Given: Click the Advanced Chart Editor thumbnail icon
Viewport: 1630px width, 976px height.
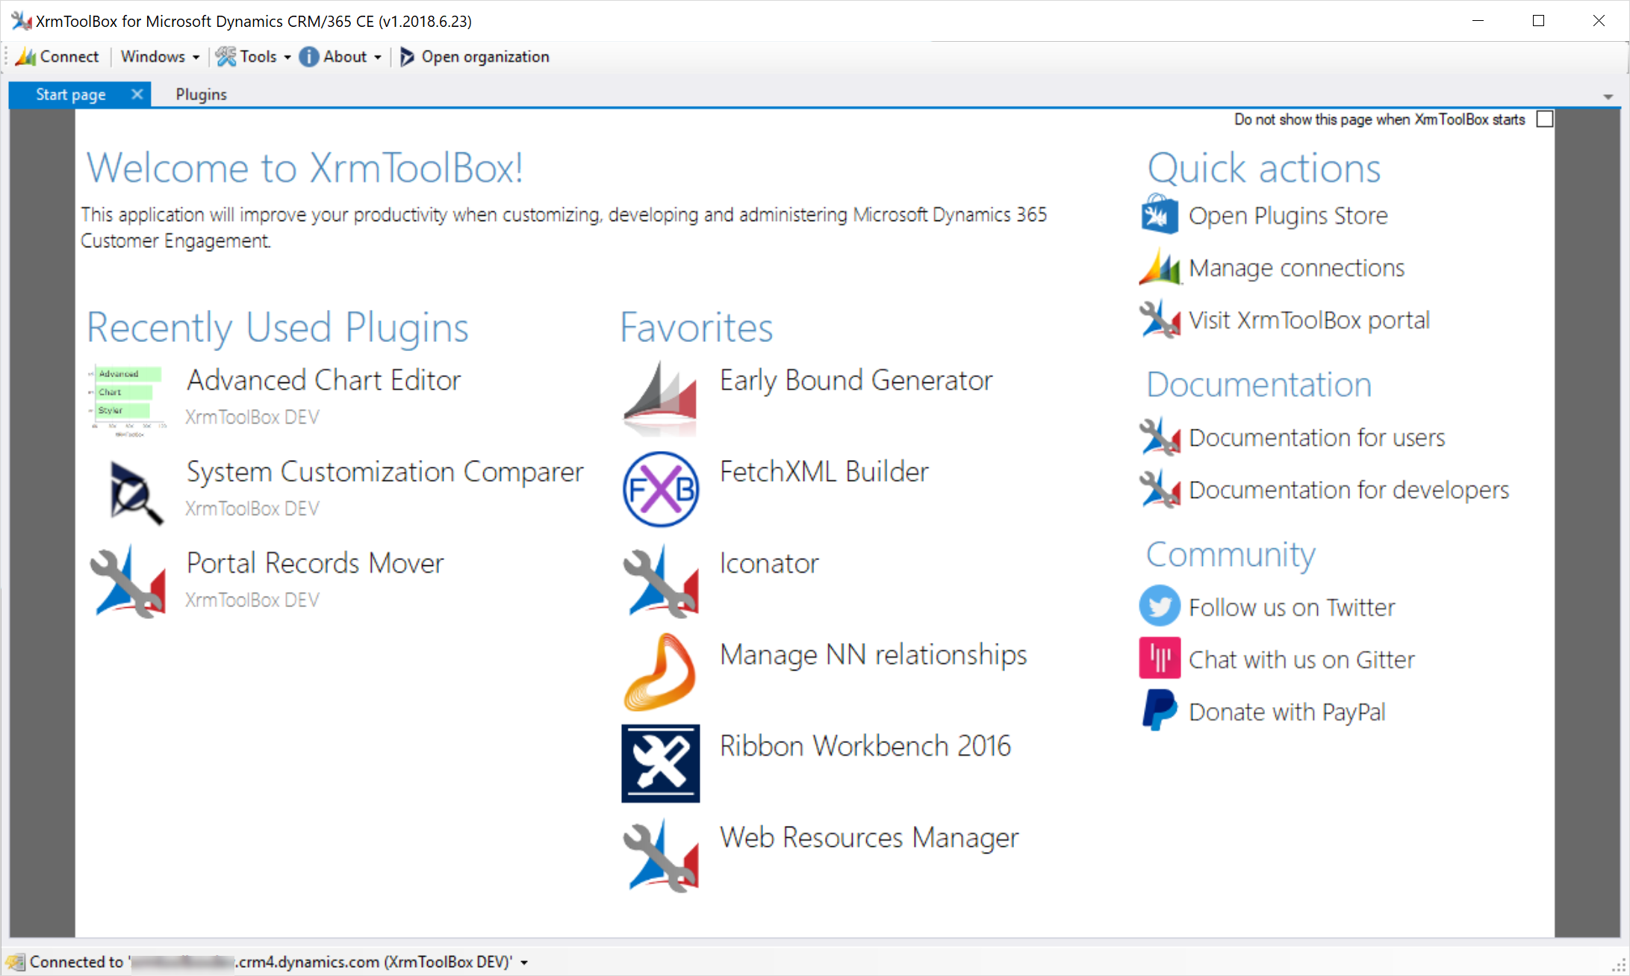Looking at the screenshot, I should (x=128, y=400).
